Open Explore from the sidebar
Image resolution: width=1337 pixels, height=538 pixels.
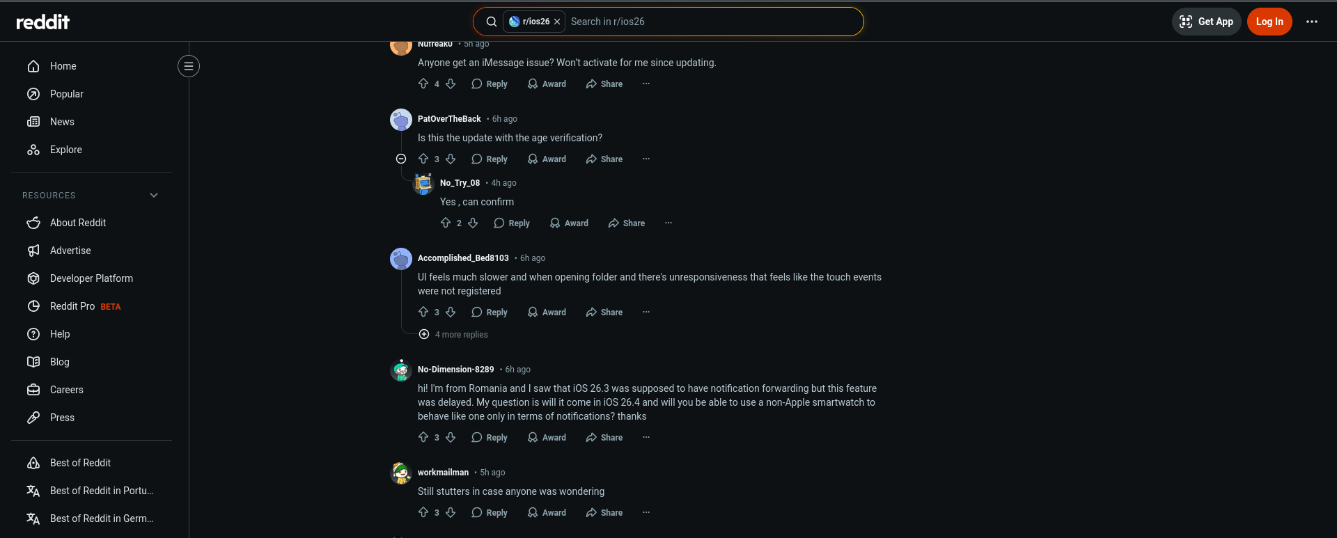pyautogui.click(x=65, y=150)
